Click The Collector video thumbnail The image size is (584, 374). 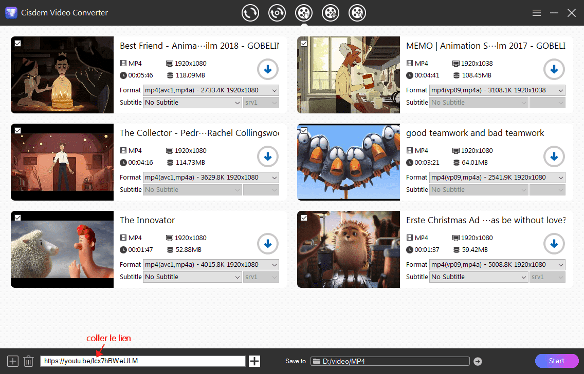(62, 162)
